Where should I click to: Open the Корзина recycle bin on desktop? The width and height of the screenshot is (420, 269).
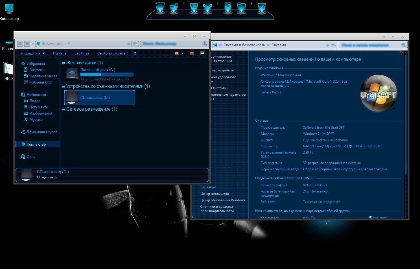8,46
